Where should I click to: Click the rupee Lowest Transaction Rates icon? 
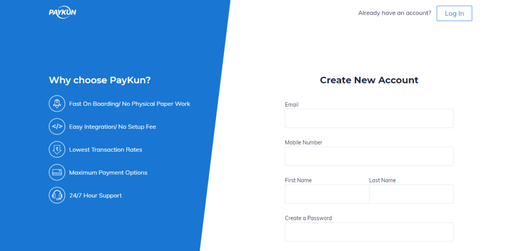(x=57, y=149)
